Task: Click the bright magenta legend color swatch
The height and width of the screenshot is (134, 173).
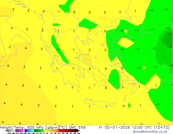Action: (22, 130)
